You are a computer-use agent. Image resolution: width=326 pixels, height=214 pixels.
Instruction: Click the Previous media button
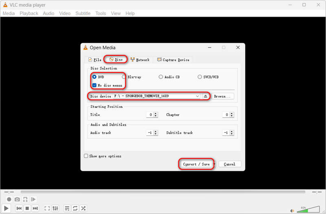(x=19, y=208)
